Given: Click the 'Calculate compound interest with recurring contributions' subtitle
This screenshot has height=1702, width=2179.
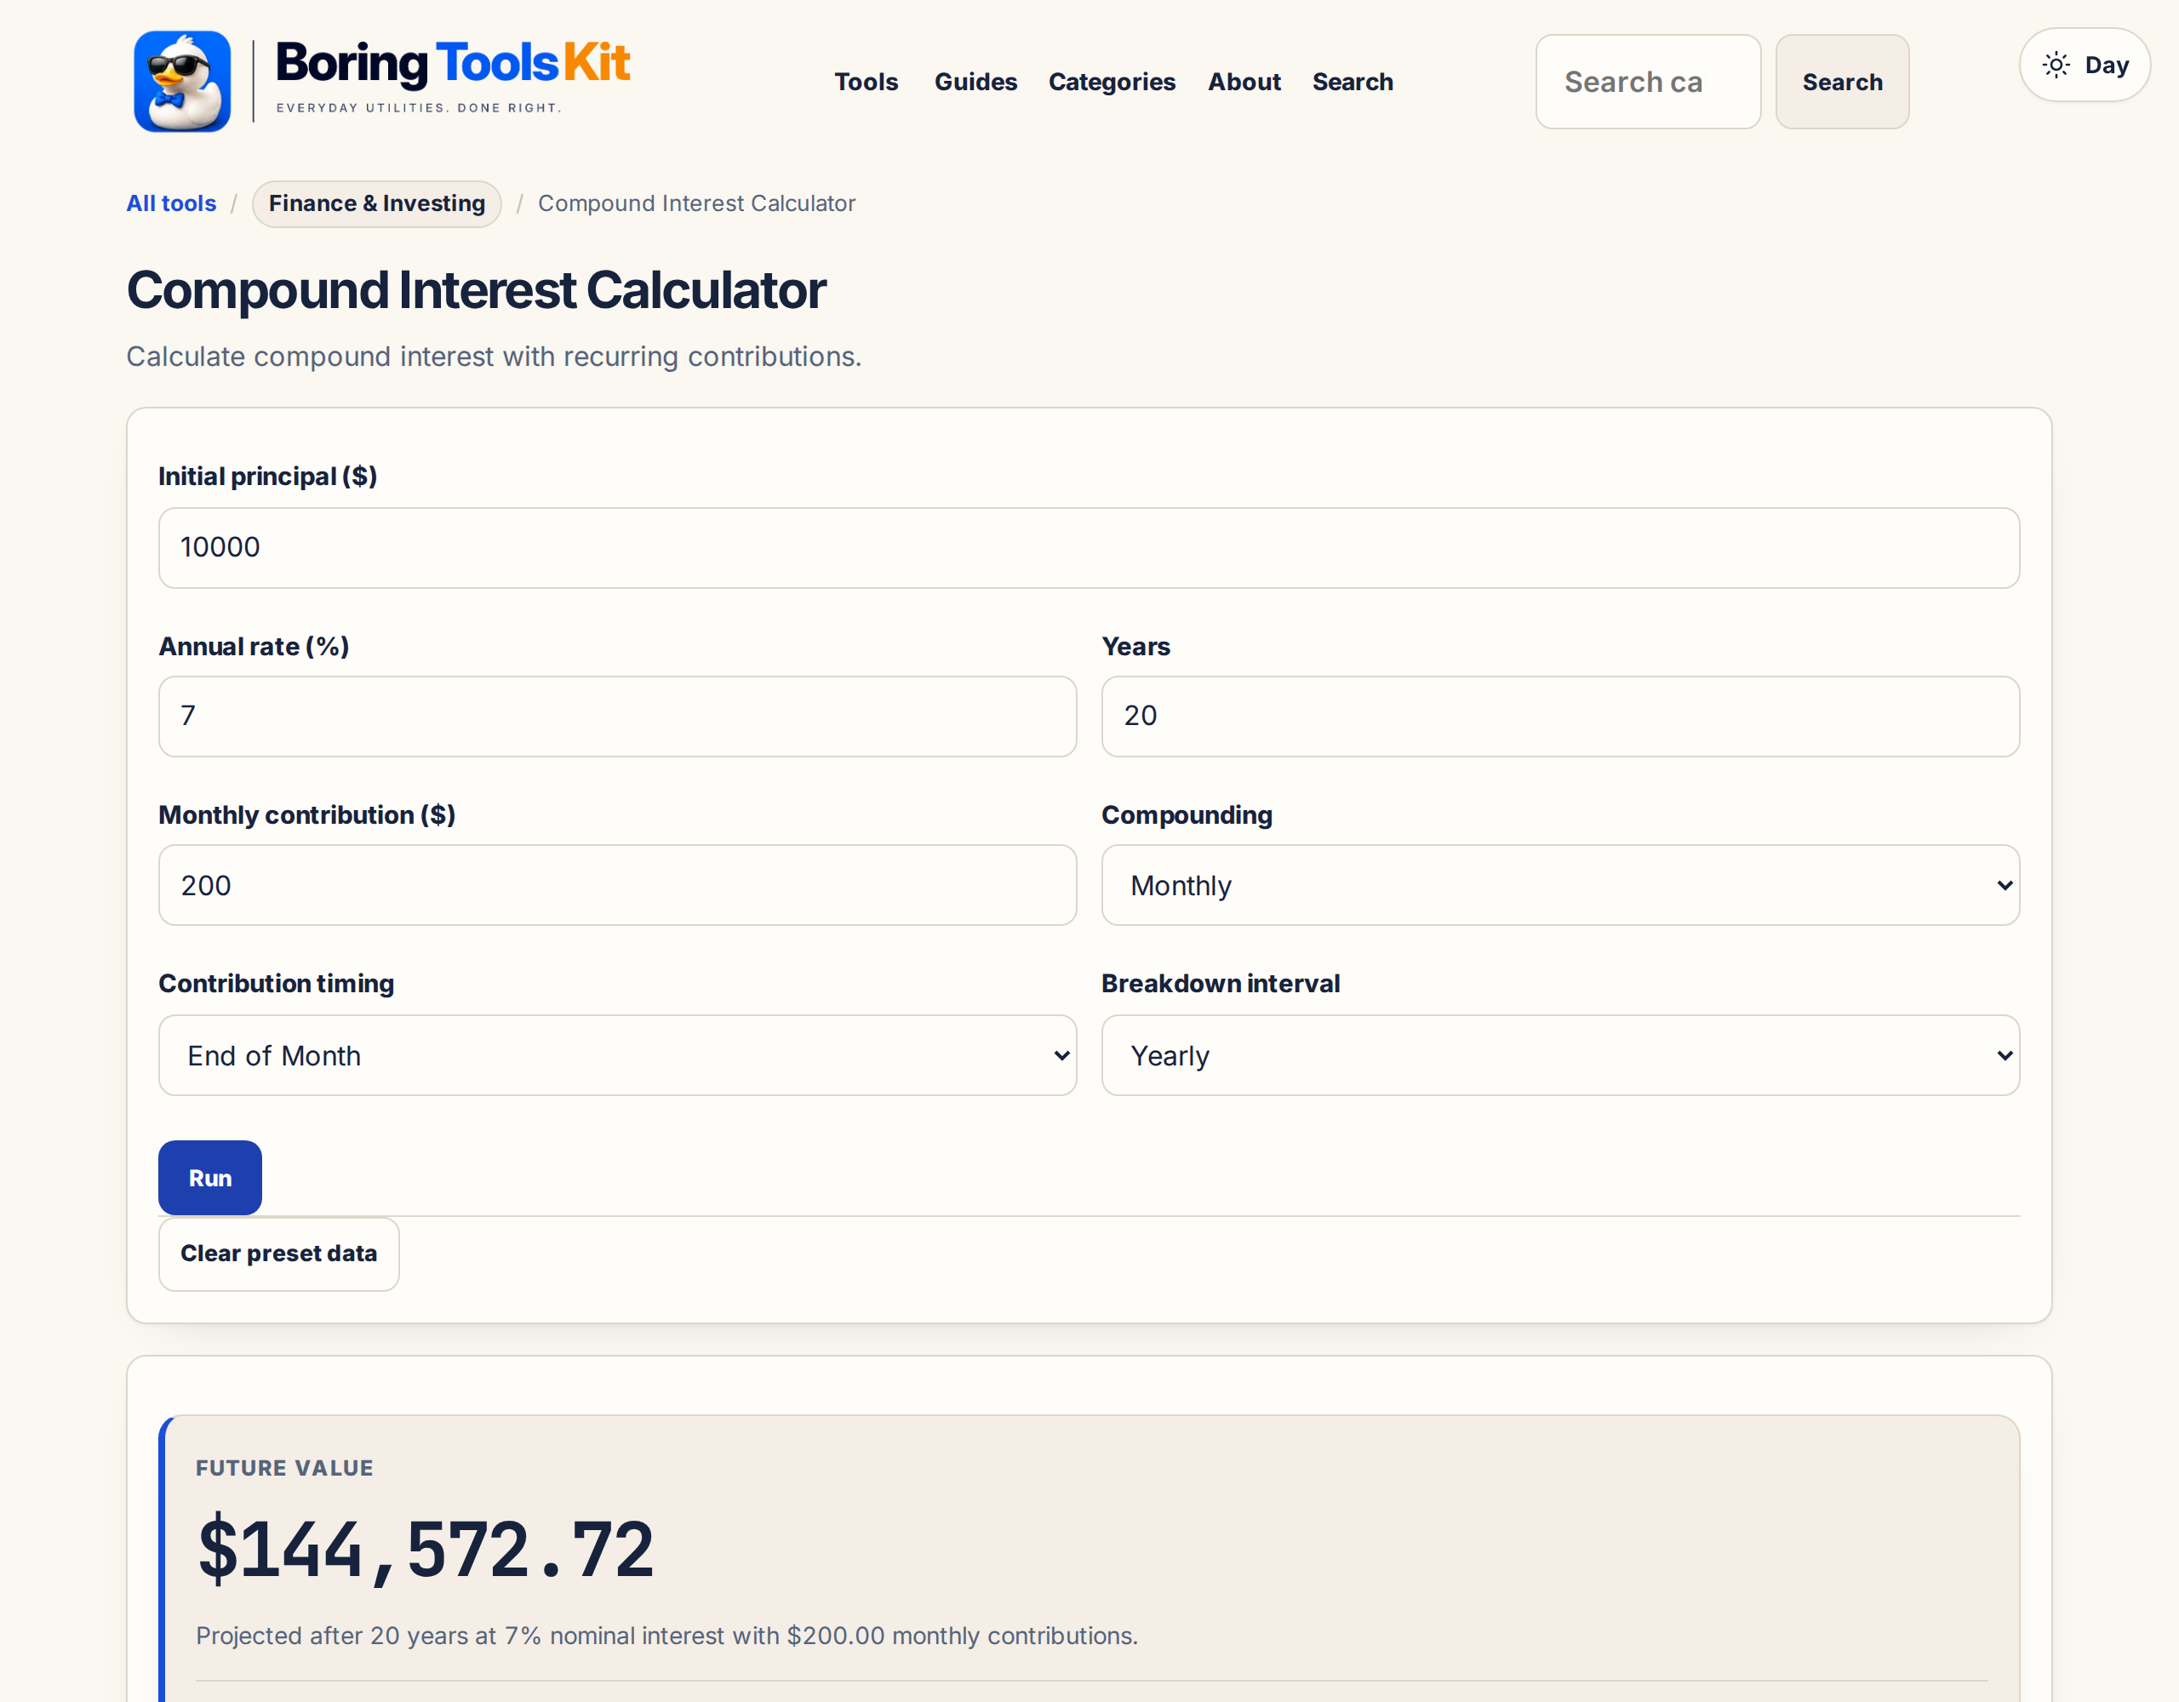Looking at the screenshot, I should [x=494, y=357].
